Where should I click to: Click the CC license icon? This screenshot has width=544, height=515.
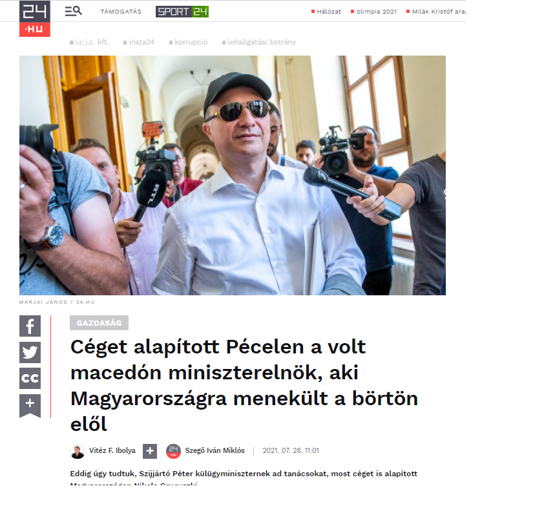click(x=30, y=378)
